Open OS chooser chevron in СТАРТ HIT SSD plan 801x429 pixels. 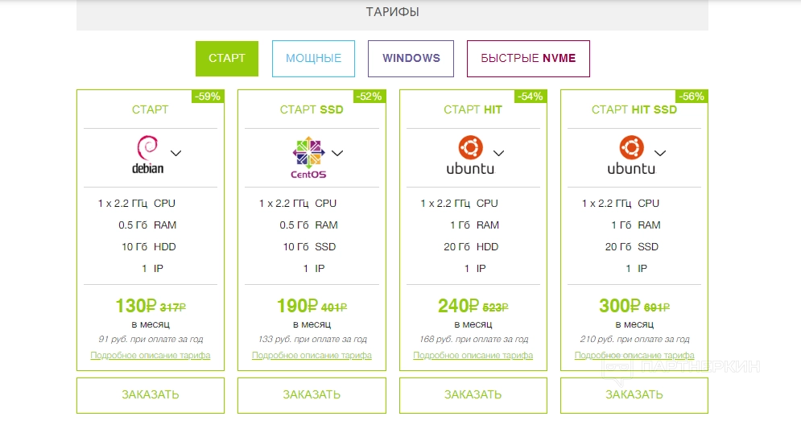(660, 152)
